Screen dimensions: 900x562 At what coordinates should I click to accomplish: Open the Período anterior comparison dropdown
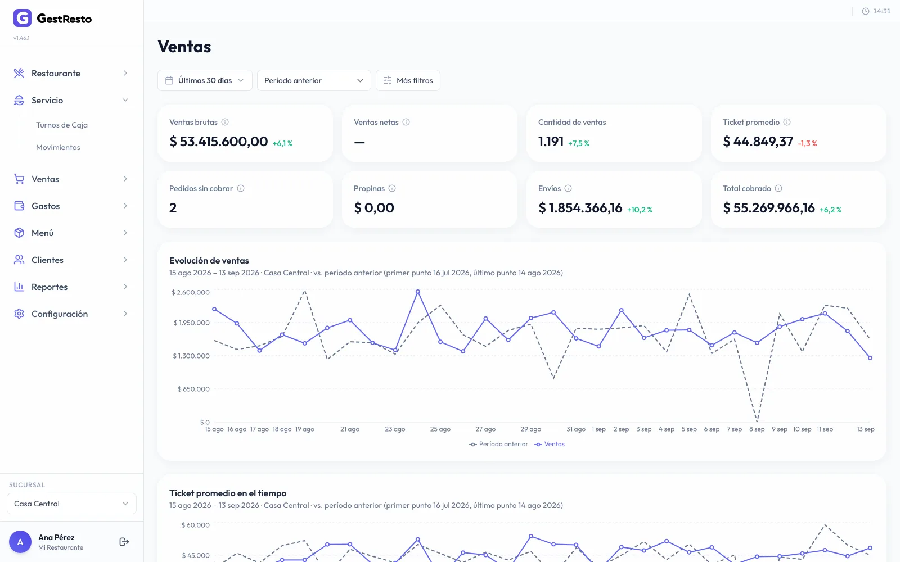click(x=314, y=80)
